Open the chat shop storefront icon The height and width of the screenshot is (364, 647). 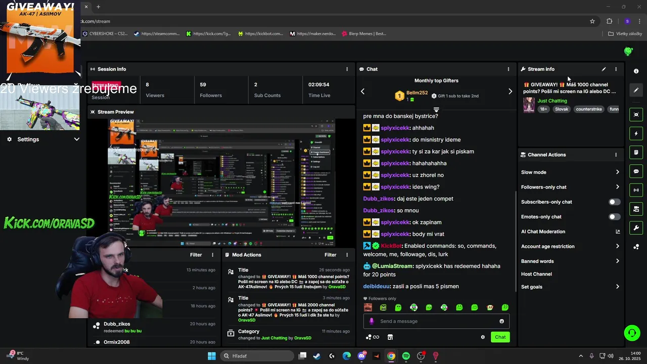(390, 337)
